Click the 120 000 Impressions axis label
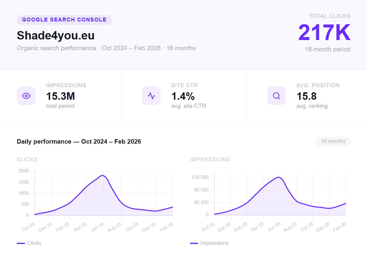 [200, 178]
